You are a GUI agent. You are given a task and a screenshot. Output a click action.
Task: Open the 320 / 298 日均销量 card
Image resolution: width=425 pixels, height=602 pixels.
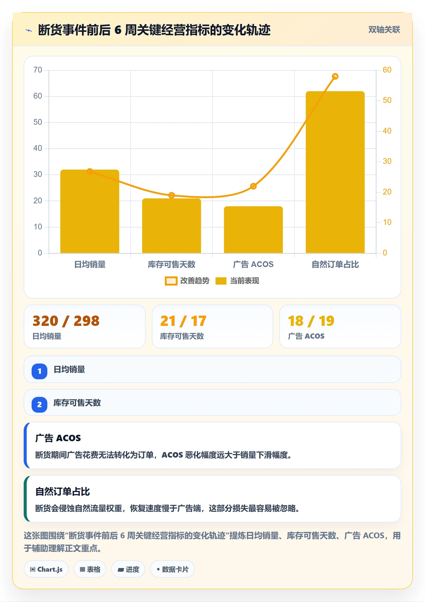[85, 326]
